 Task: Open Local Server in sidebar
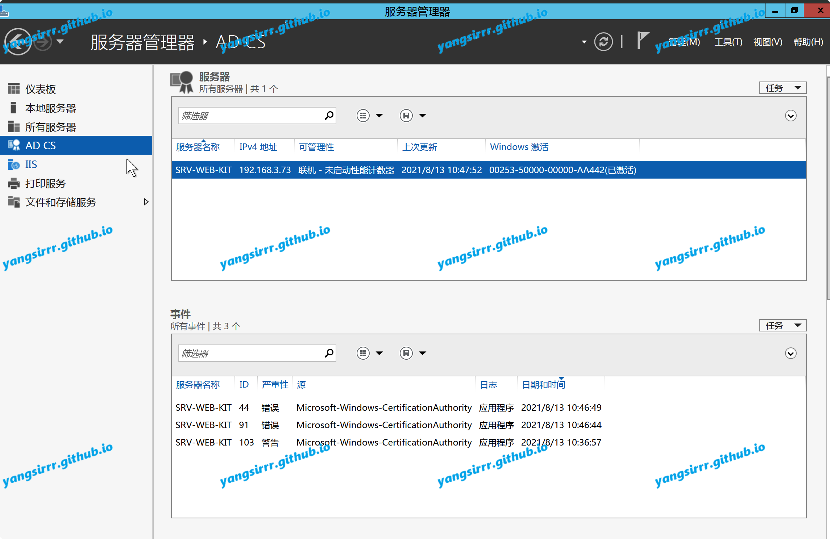tap(50, 108)
